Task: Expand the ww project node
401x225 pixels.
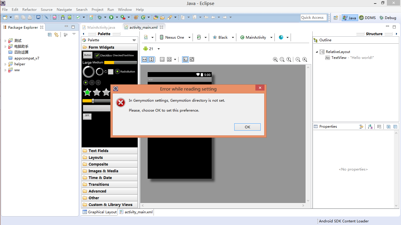Action: point(5,70)
